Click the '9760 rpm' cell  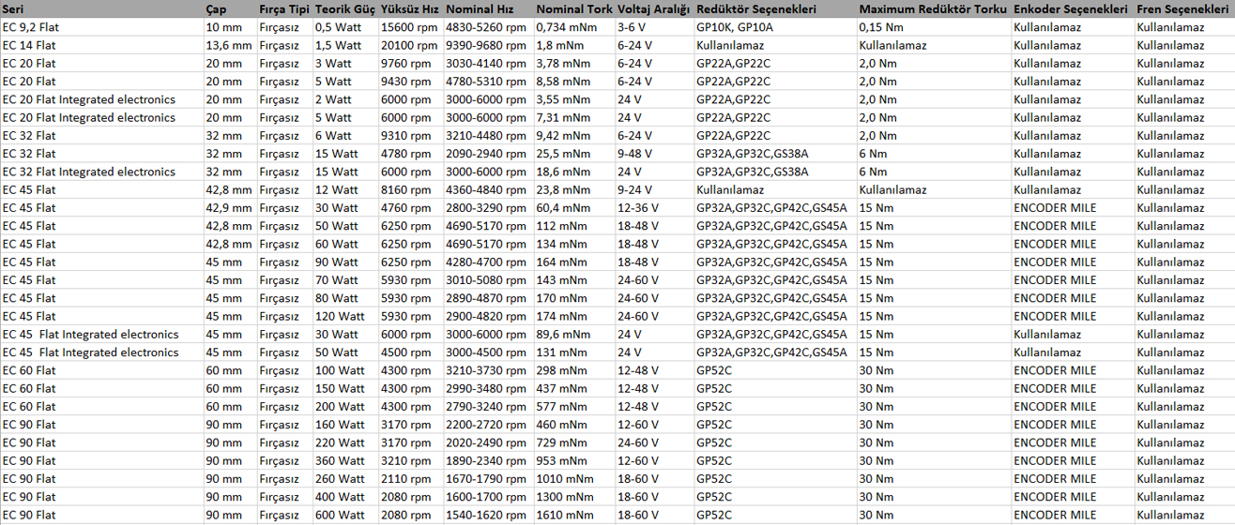(x=410, y=63)
